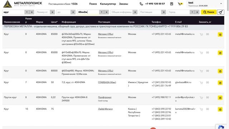Clear the 'Поставщик' filter field
This screenshot has height=129, width=229.
point(164,12)
